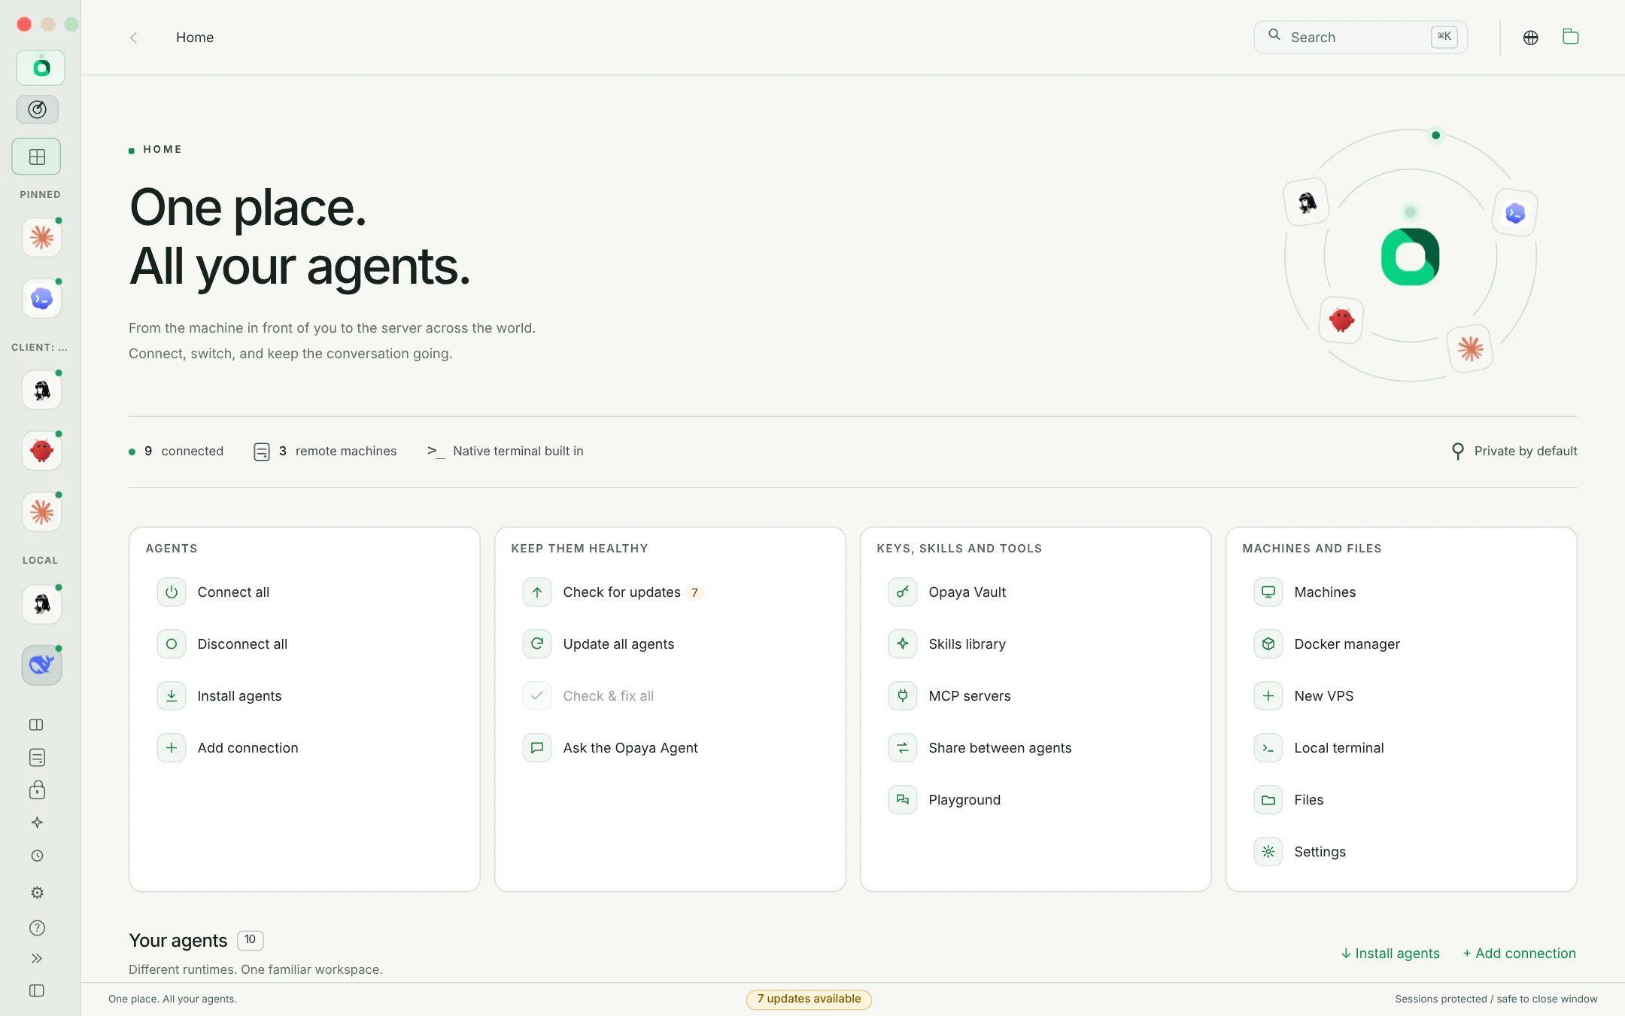The height and width of the screenshot is (1016, 1625).
Task: Click Ask the Opaya Agent
Action: click(x=670, y=748)
